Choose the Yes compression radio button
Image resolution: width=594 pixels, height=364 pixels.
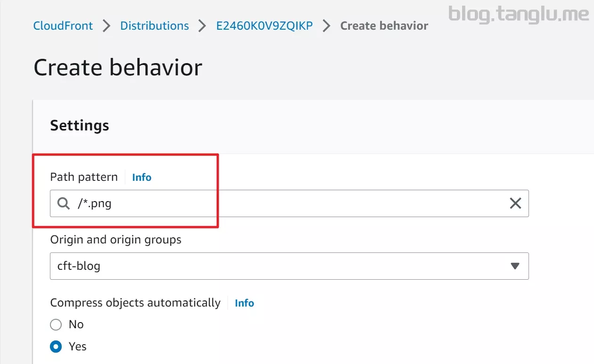(x=56, y=347)
